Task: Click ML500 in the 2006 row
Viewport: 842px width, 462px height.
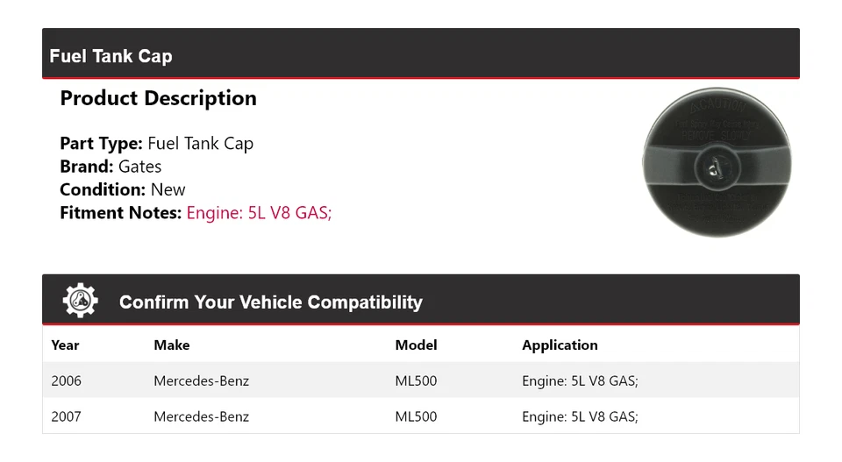Action: pos(416,381)
